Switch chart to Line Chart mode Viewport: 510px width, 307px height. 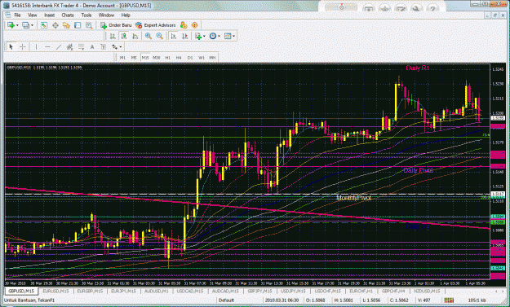135,36
